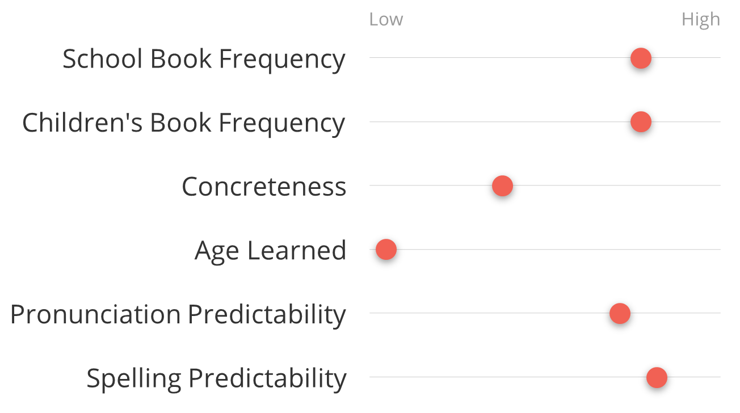740x413 pixels.
Task: Click the far-left end of the School Book Frequency track
Action: coord(372,58)
